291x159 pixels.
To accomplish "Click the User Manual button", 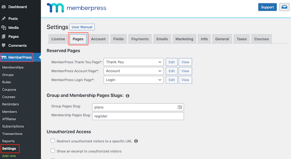I will pos(82,27).
